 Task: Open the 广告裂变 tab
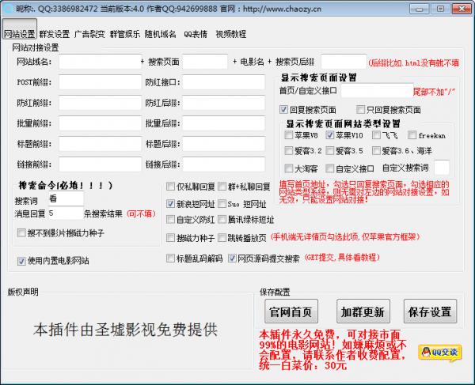click(x=89, y=35)
